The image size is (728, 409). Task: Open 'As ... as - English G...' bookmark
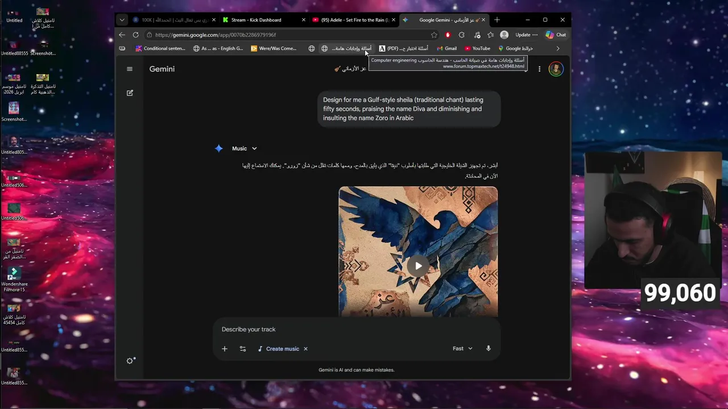[218, 48]
